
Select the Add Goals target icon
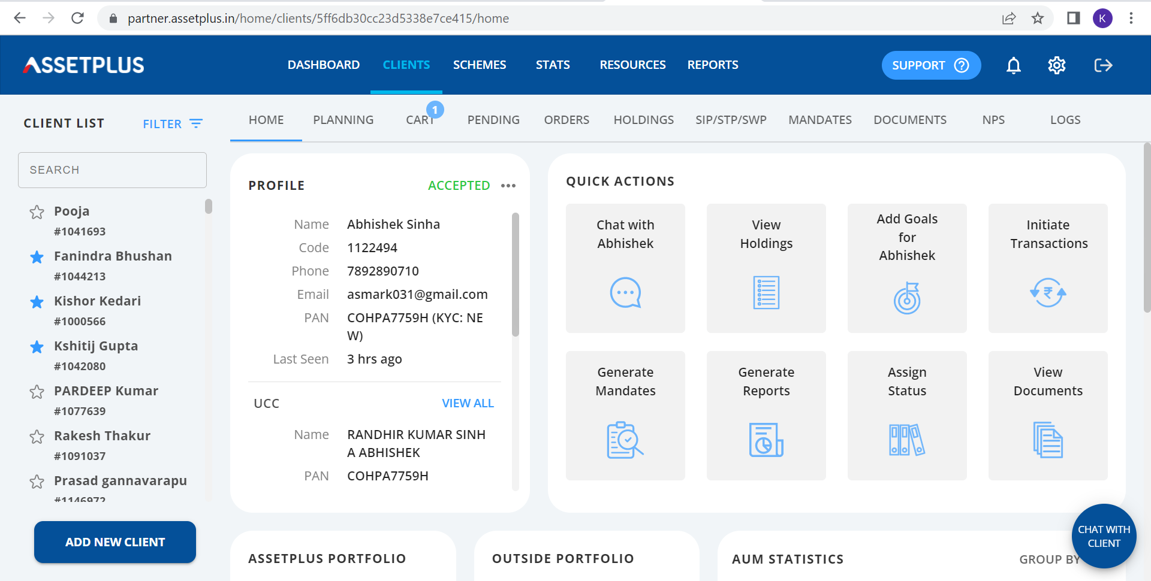tap(906, 298)
